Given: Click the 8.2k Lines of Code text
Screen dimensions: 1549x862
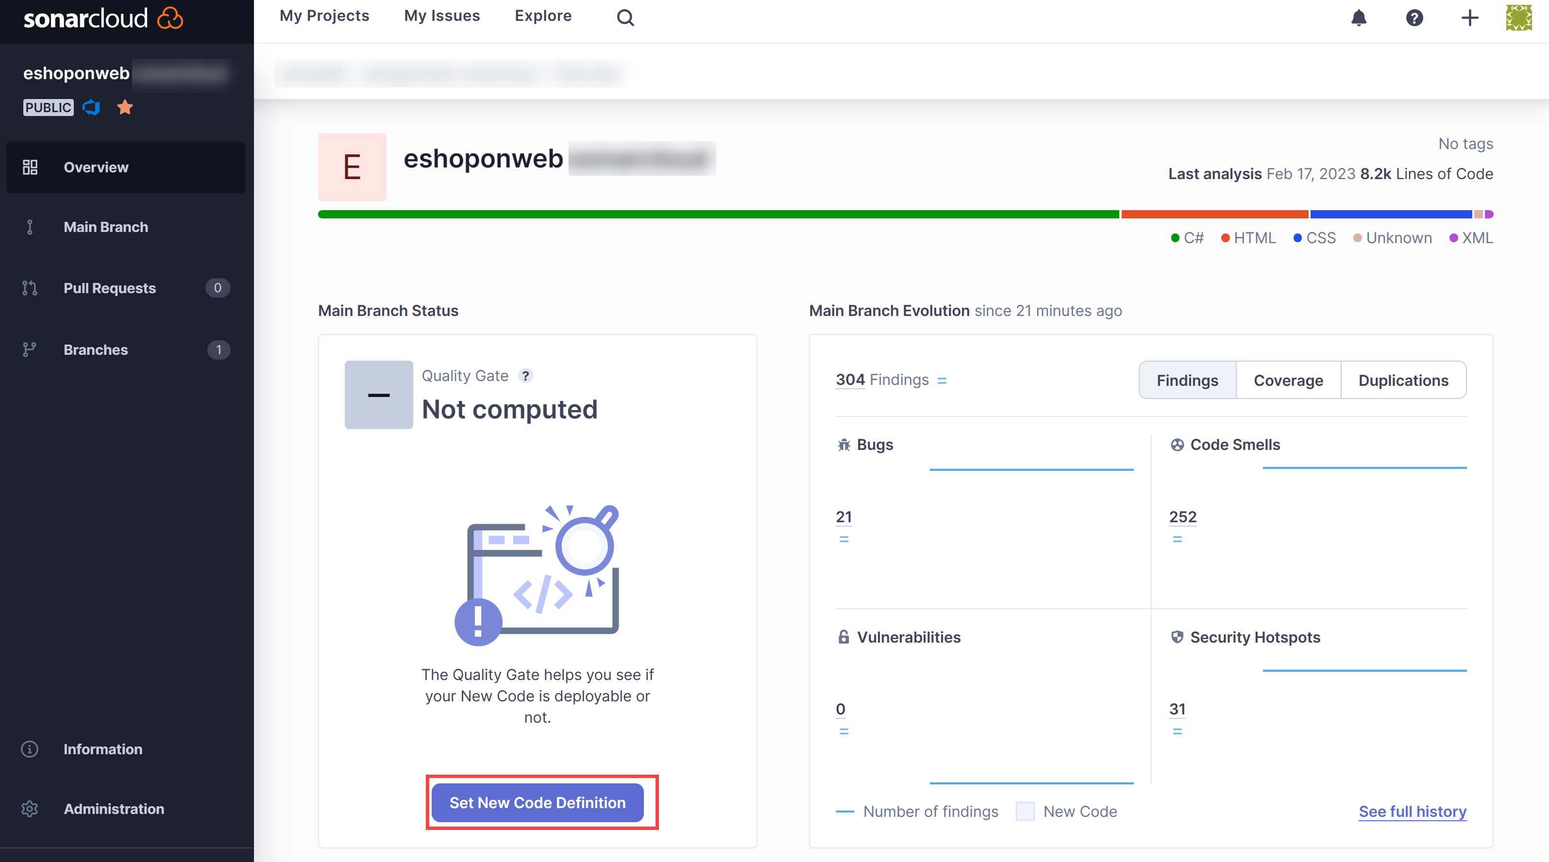Looking at the screenshot, I should [1426, 174].
